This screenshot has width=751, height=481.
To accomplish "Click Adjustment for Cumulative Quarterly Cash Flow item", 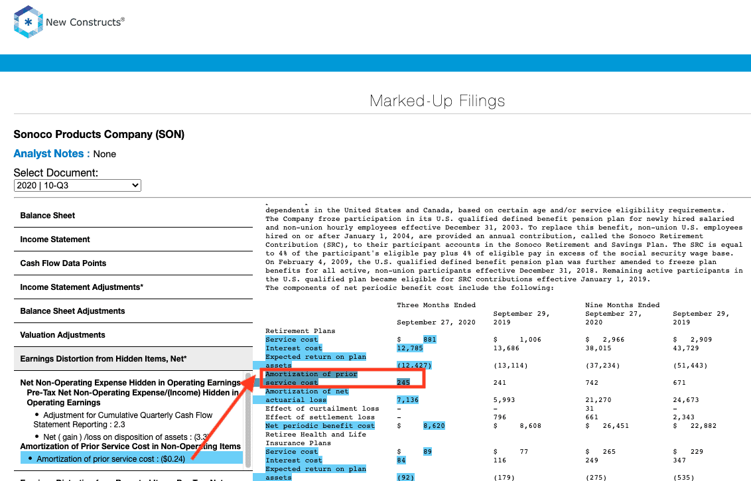I will [x=123, y=420].
